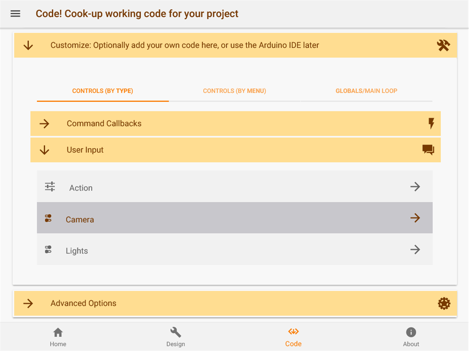Click the tools icon on Customize bar

443,45
